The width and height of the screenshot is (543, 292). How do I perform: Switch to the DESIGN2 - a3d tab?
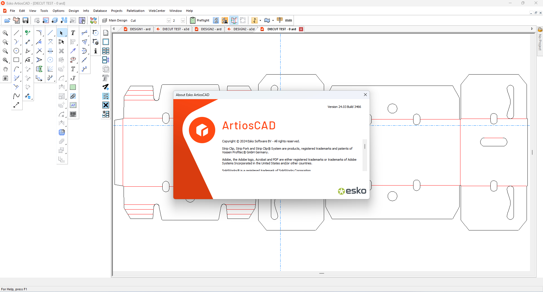pyautogui.click(x=241, y=29)
